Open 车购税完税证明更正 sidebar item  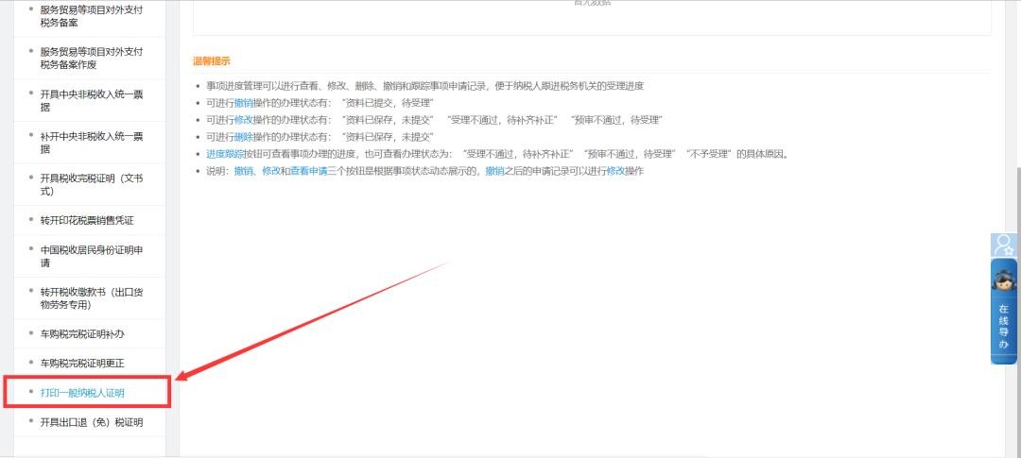pyautogui.click(x=82, y=363)
